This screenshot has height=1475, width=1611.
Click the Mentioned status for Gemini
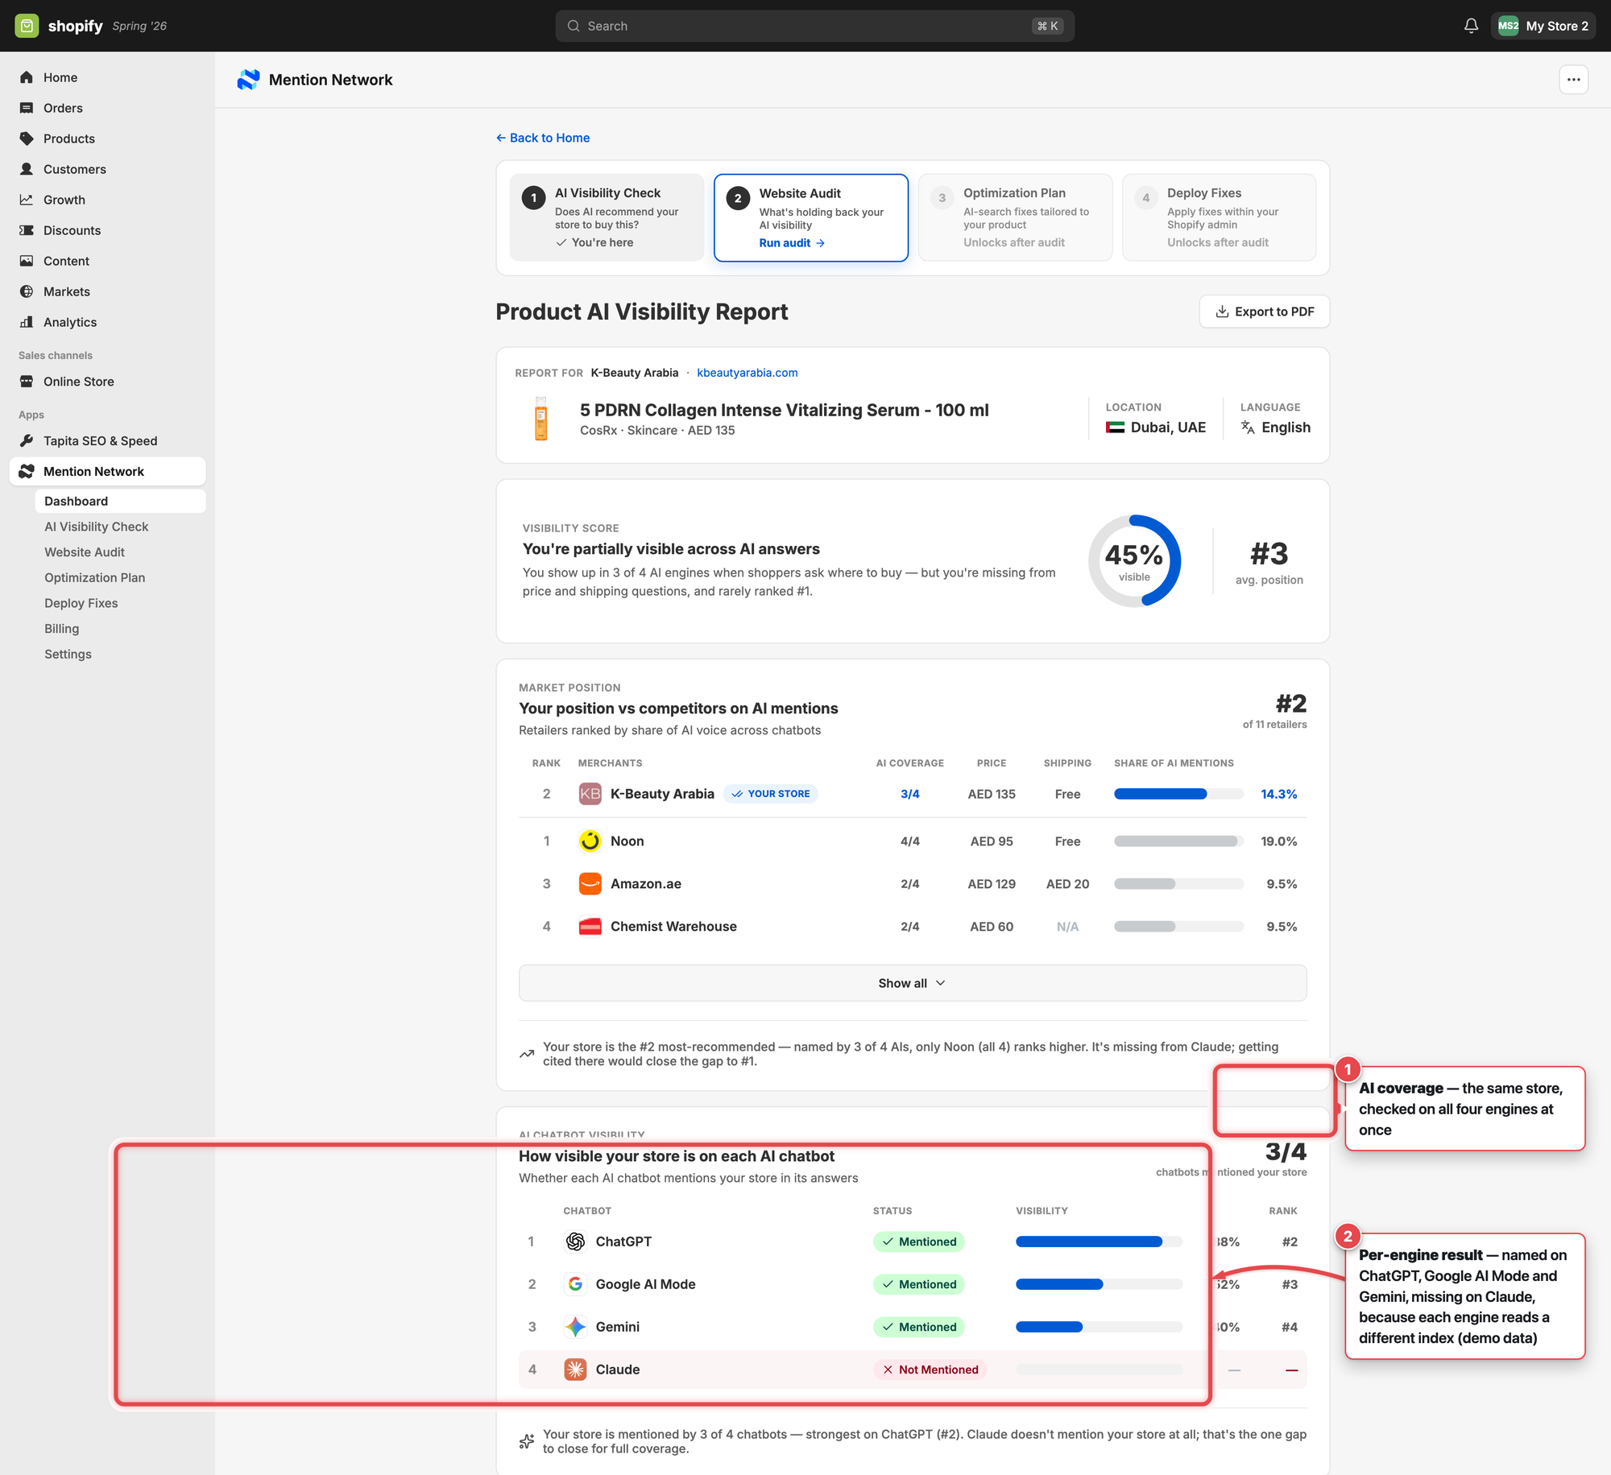pos(919,1327)
